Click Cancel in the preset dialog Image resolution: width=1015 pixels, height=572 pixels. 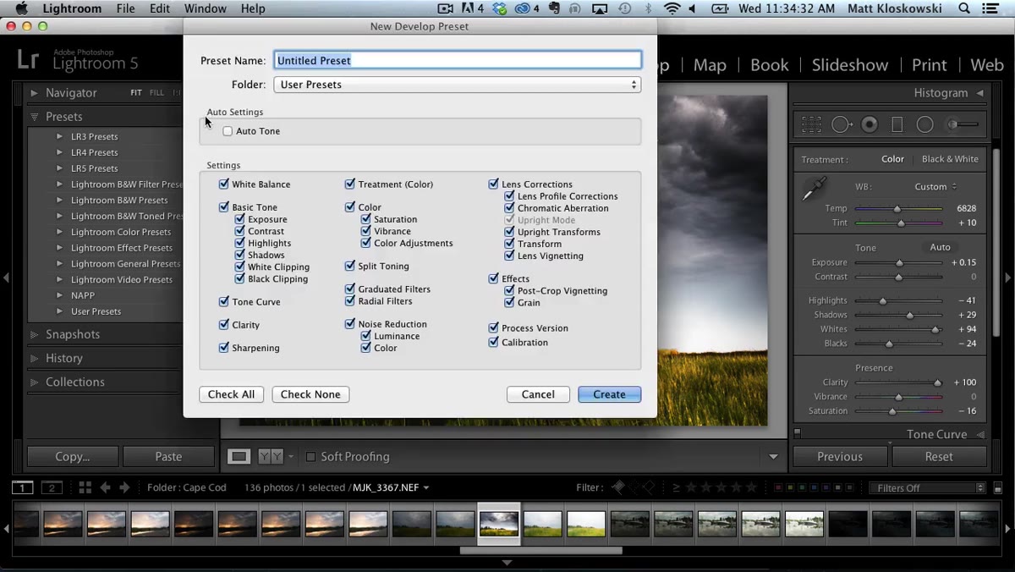[538, 394]
